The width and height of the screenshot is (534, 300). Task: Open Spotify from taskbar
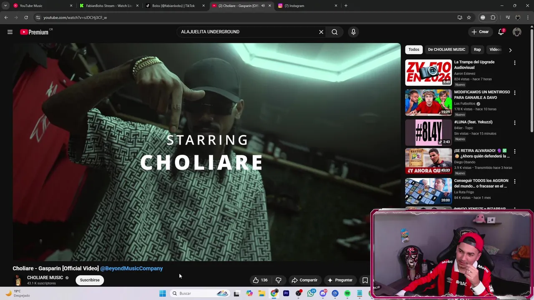point(347,293)
